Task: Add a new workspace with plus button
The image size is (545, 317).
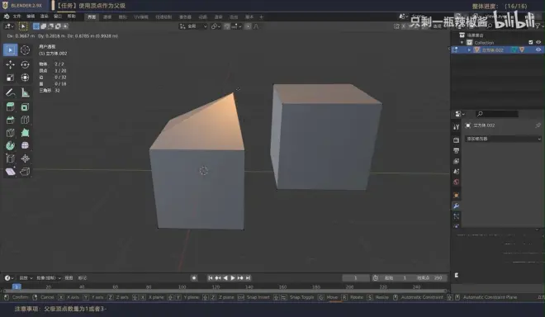Action: [262, 17]
